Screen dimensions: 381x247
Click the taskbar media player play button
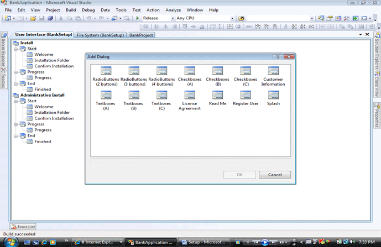coord(265,242)
